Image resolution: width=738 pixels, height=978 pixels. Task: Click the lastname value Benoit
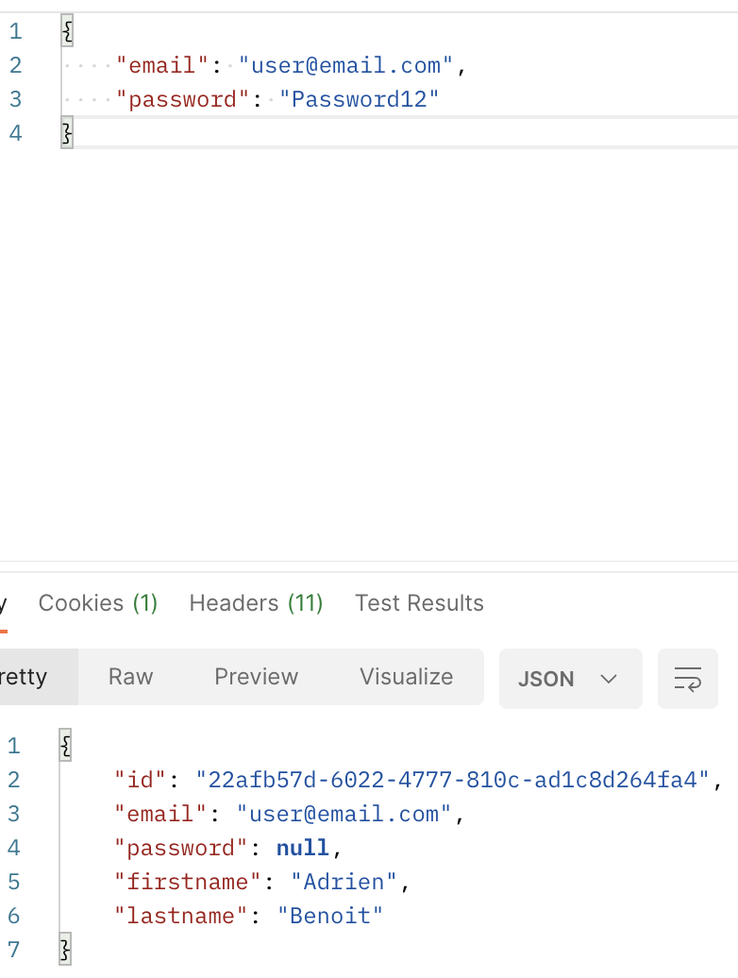coord(329,916)
